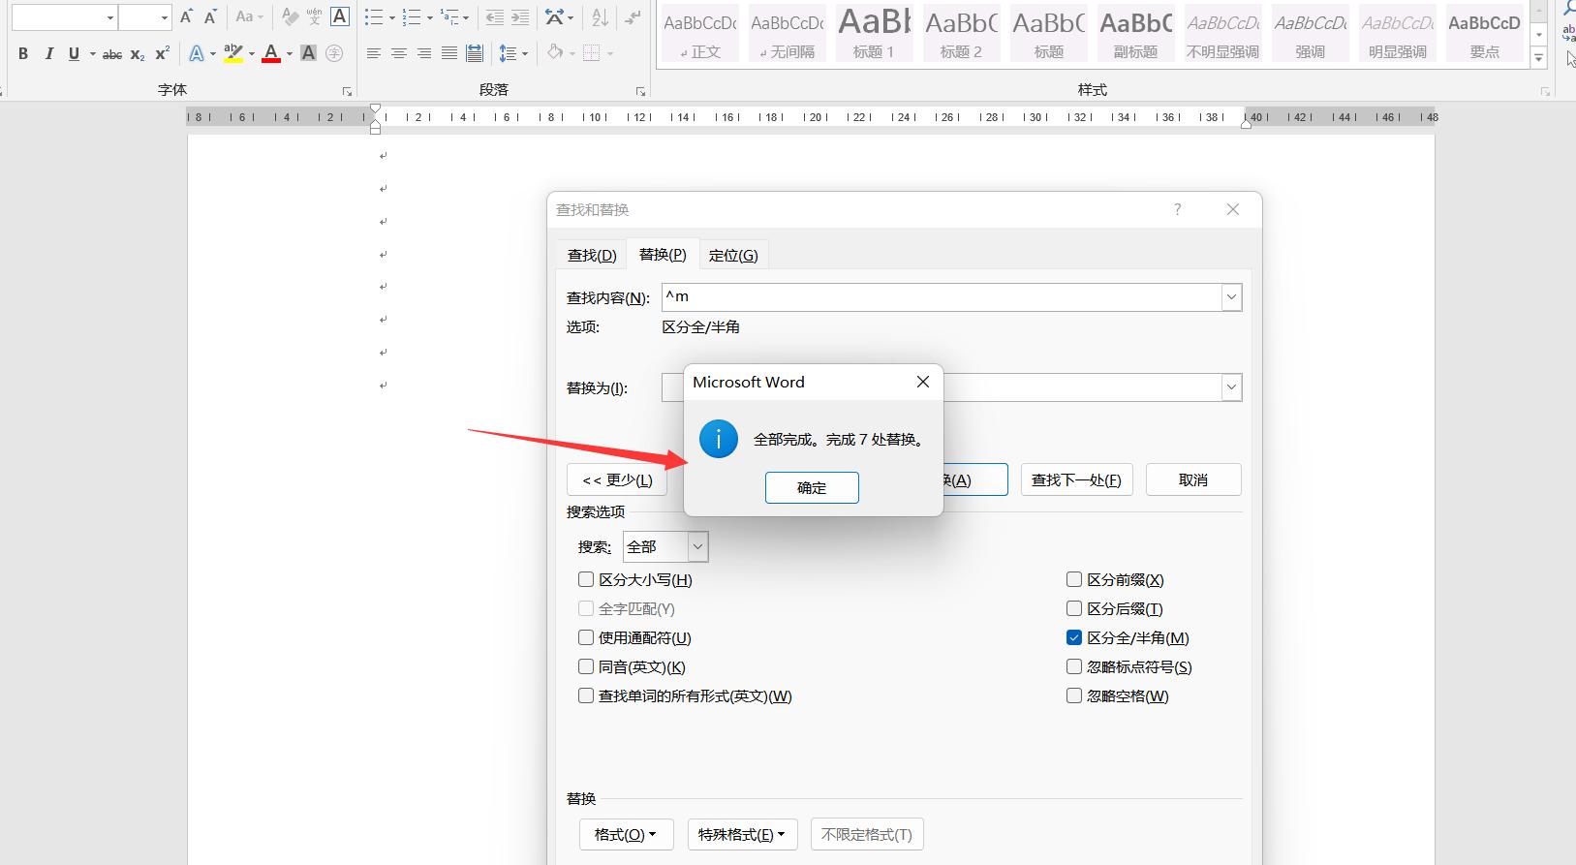Enable 查找单词的所有形式 checkbox

point(586,695)
